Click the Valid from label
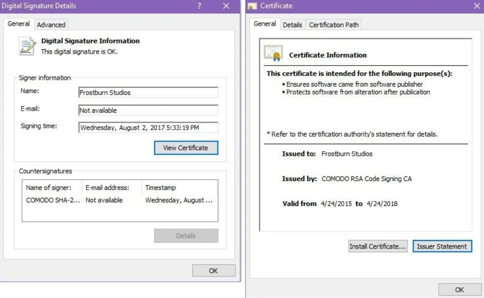 pyautogui.click(x=299, y=203)
